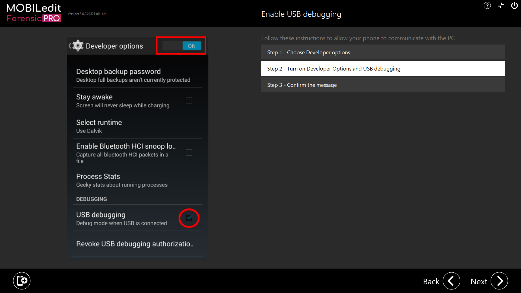Click the resize window icon top right
521x293 pixels.
point(501,5)
